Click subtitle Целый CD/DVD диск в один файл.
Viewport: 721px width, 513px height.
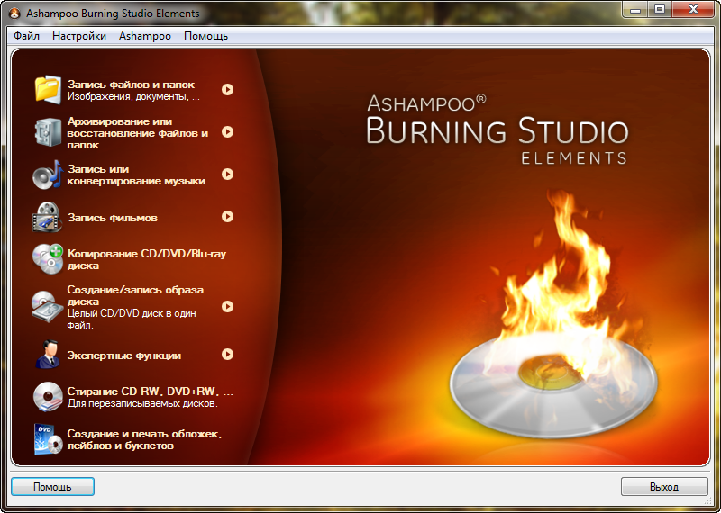click(x=132, y=319)
